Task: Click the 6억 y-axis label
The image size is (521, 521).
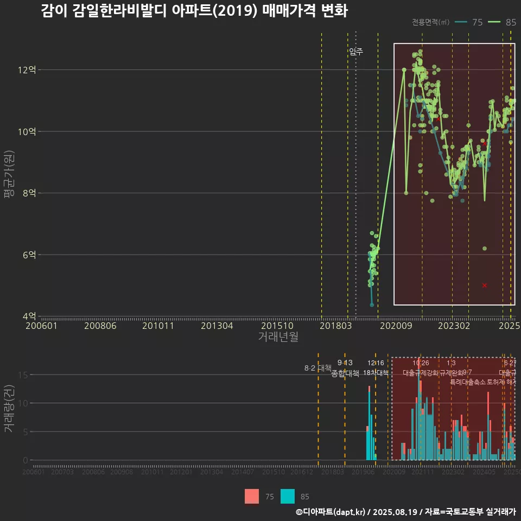Action: tap(29, 255)
